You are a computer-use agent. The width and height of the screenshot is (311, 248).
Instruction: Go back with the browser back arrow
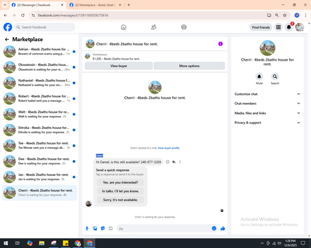tap(6, 15)
